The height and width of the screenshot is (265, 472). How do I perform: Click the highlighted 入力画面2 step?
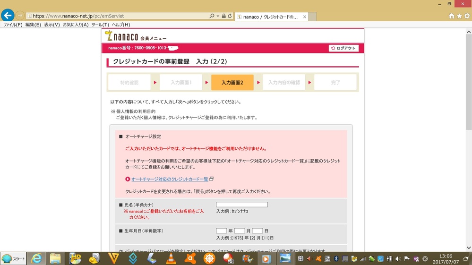(x=232, y=82)
